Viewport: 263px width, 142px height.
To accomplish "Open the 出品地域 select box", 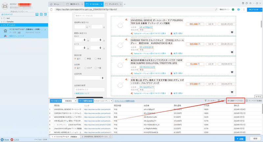I will click(x=89, y=78).
